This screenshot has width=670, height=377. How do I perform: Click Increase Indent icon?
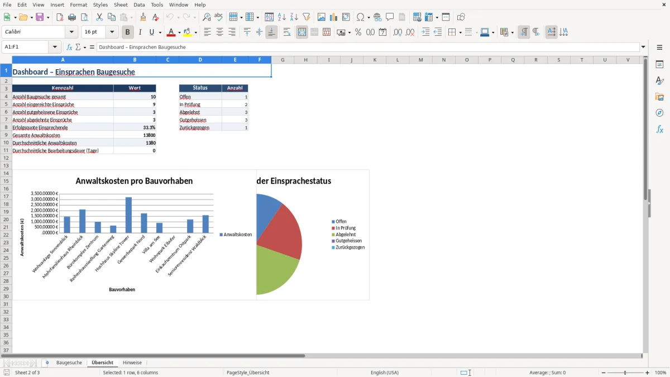(x=425, y=32)
